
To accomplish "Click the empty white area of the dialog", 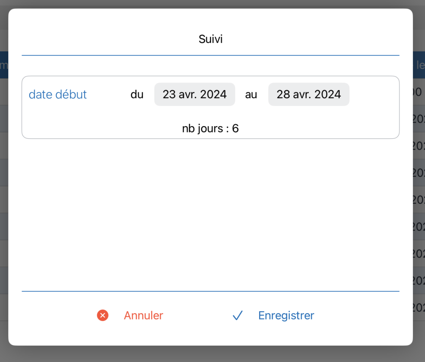I will [x=210, y=214].
